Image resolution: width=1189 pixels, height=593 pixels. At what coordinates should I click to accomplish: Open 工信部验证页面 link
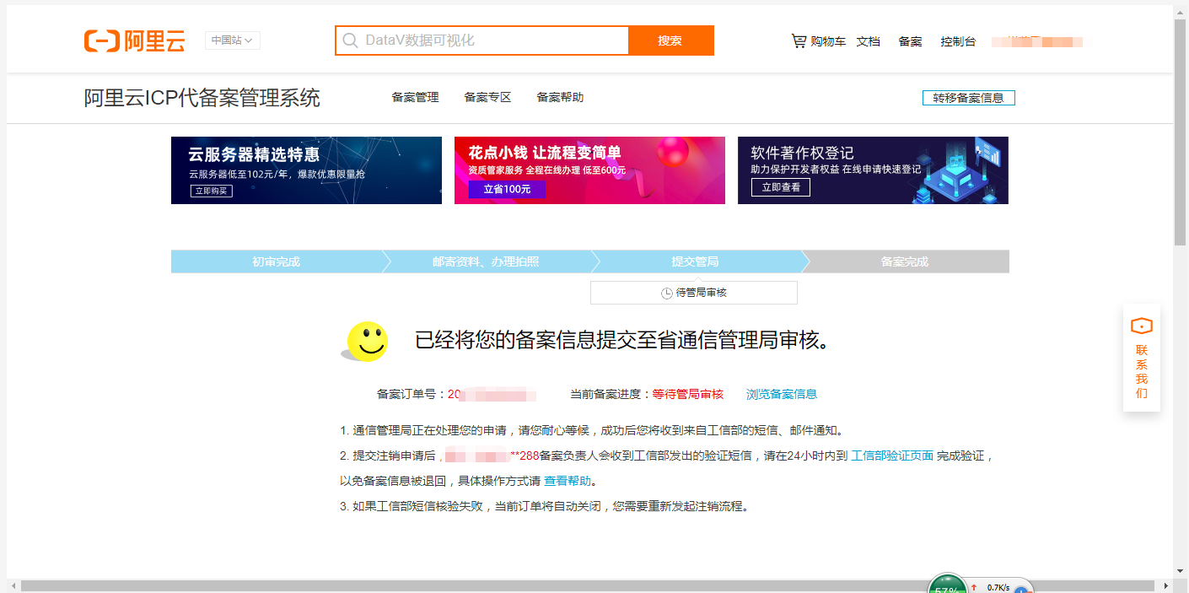(892, 456)
